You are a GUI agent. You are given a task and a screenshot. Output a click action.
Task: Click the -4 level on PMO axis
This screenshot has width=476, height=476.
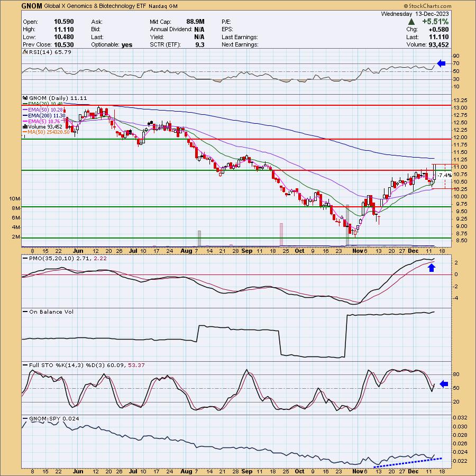click(456, 298)
